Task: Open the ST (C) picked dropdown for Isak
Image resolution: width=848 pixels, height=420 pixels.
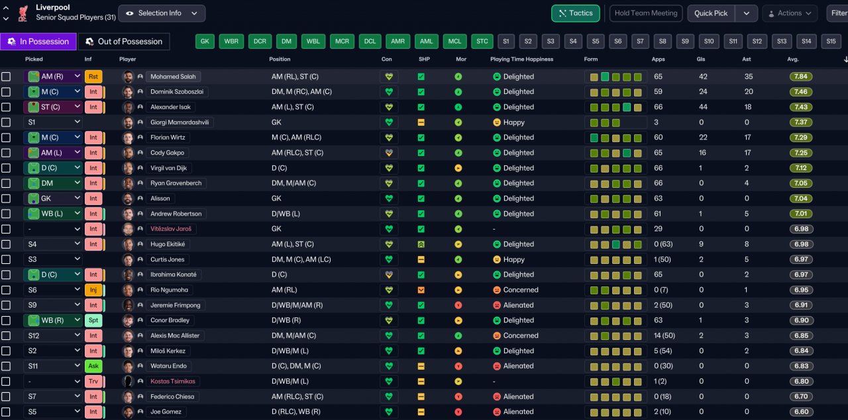Action: coord(53,107)
